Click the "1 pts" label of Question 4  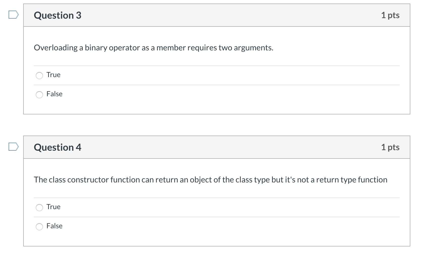tap(390, 147)
